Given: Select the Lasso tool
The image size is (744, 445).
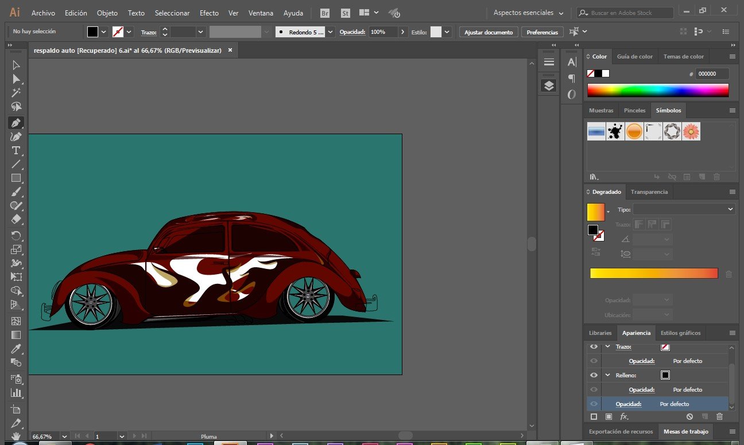Looking at the screenshot, I should coord(16,107).
